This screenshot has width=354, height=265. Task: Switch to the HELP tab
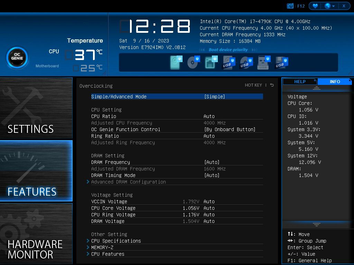click(x=300, y=81)
